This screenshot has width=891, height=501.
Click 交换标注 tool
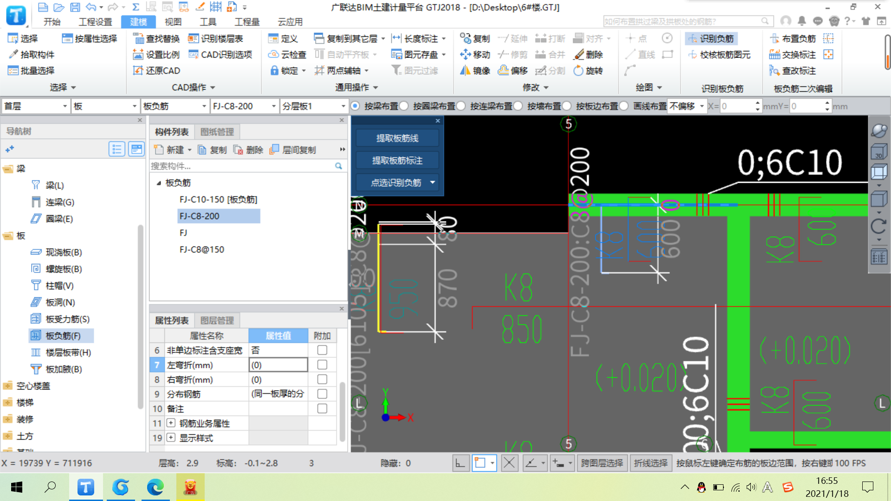click(792, 55)
